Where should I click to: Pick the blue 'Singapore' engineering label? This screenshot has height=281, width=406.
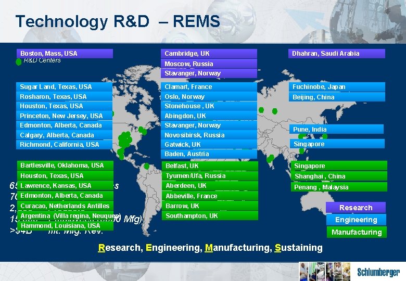pos(337,144)
